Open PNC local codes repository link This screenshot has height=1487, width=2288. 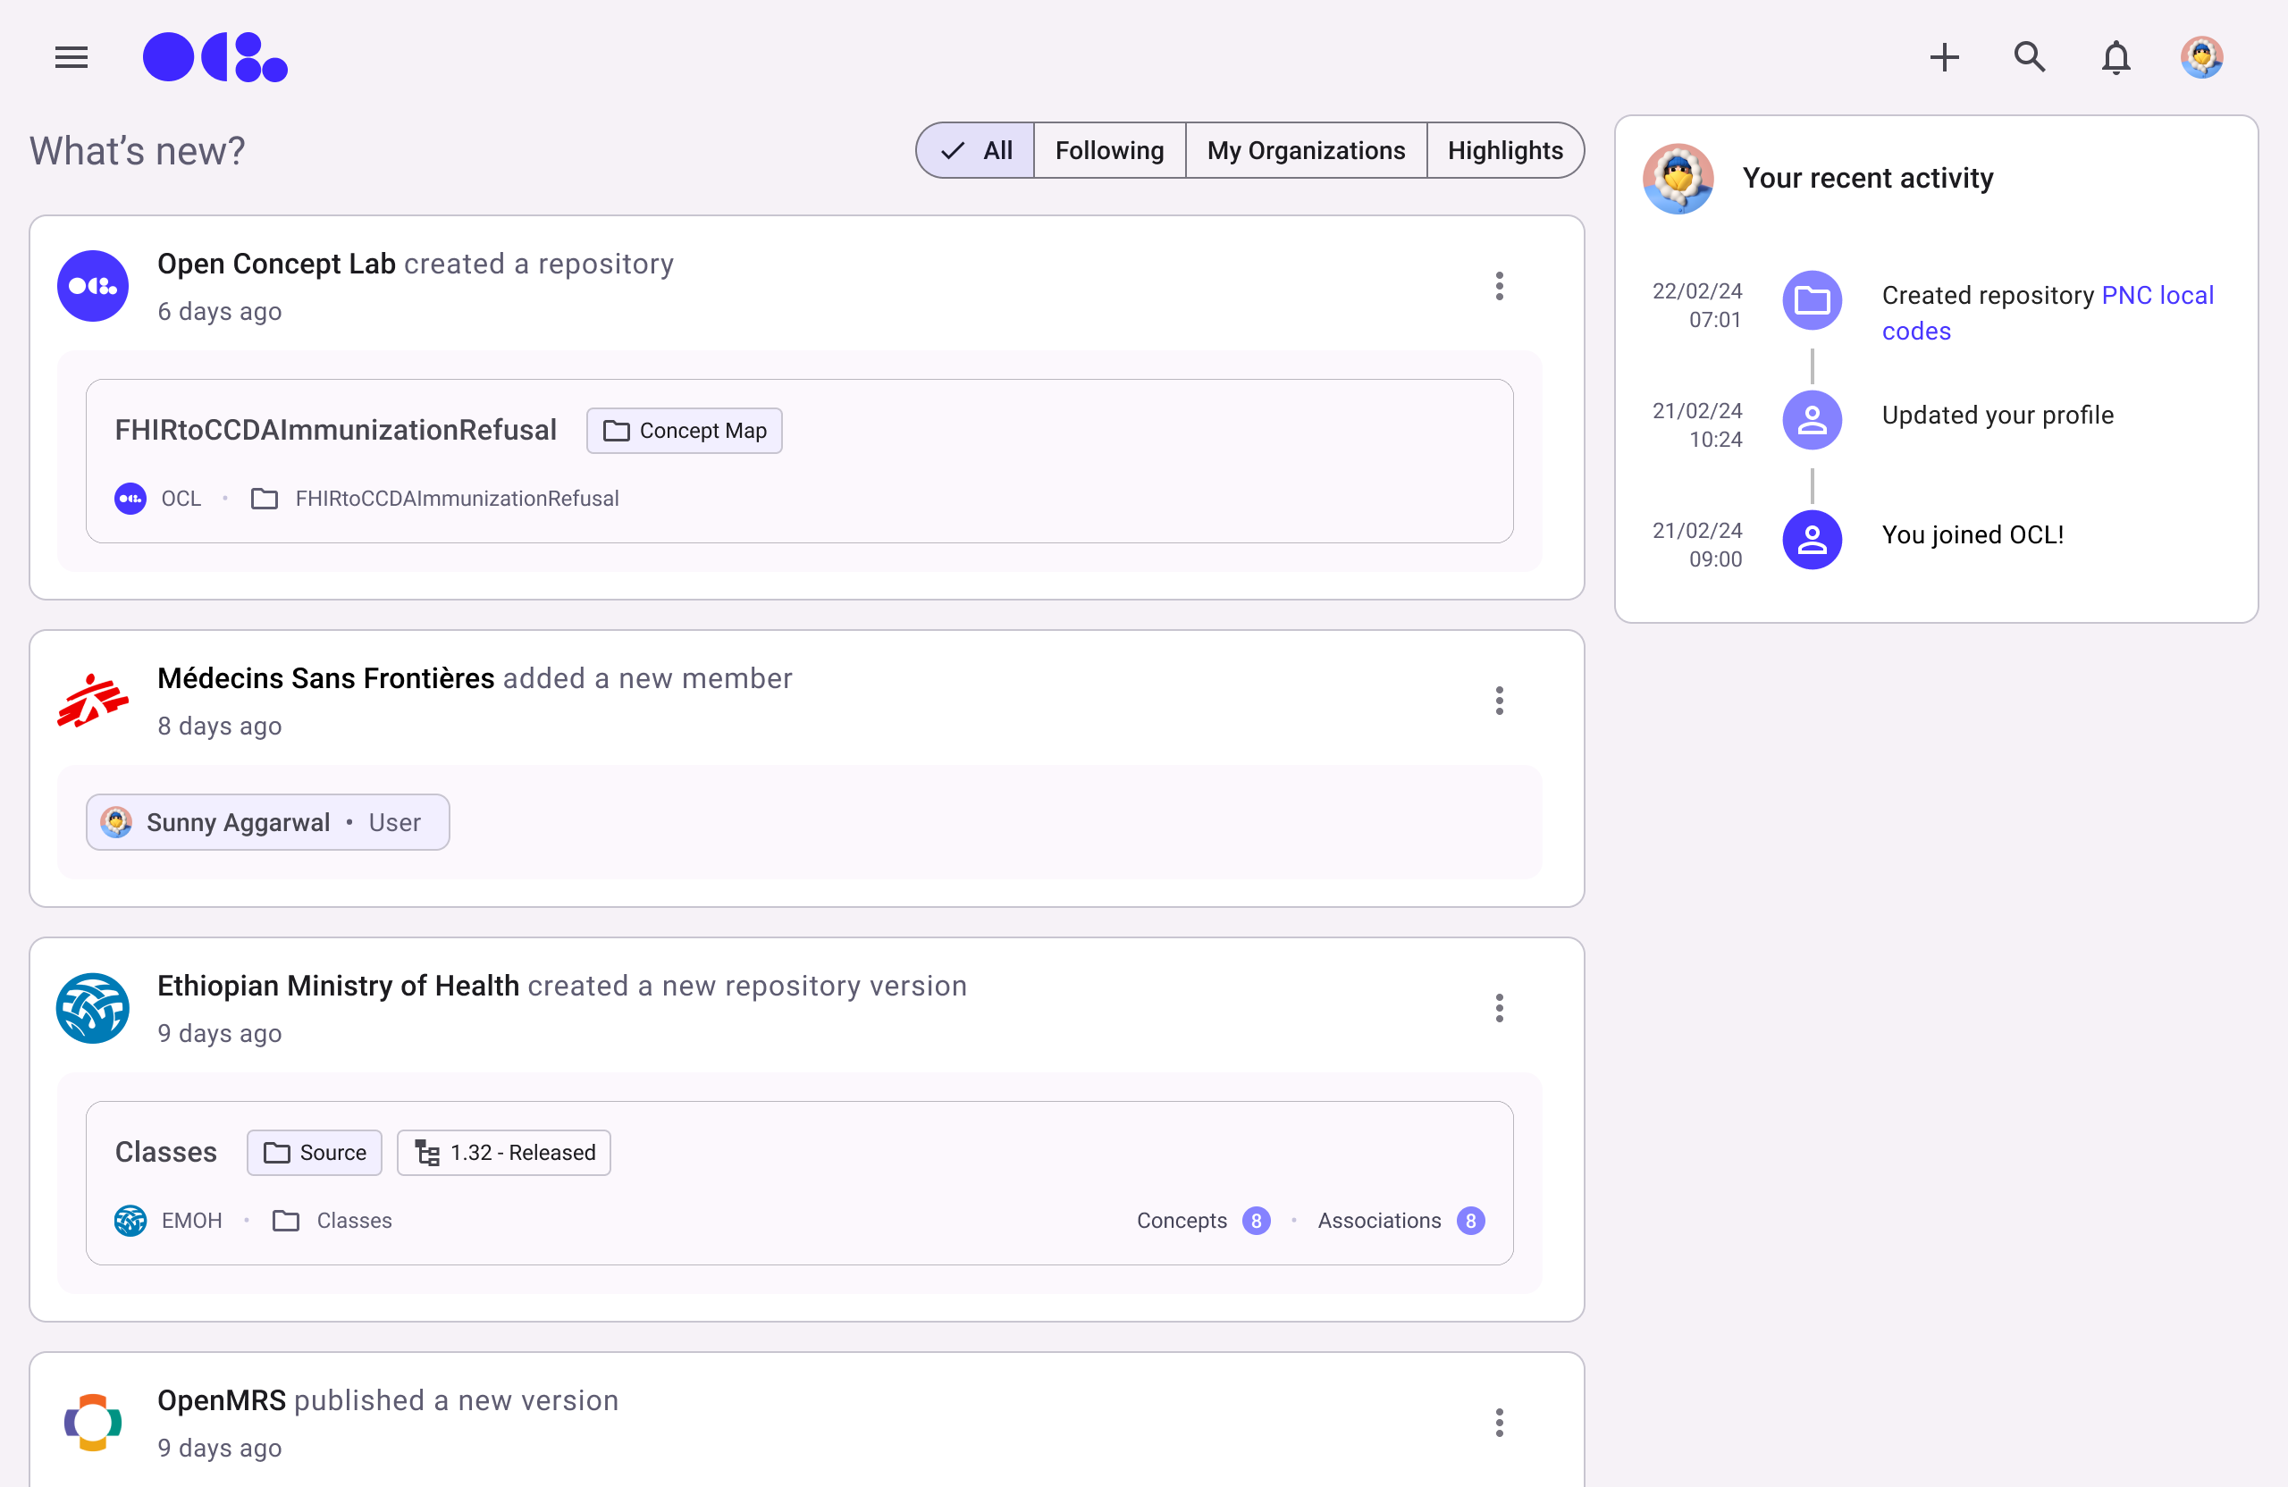click(2157, 295)
